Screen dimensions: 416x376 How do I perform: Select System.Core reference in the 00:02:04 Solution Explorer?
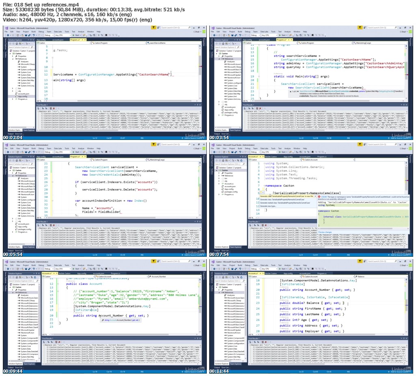click(26, 72)
